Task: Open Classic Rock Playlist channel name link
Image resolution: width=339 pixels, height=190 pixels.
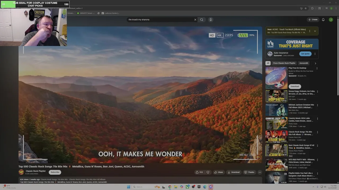Action: pyautogui.click(x=36, y=171)
